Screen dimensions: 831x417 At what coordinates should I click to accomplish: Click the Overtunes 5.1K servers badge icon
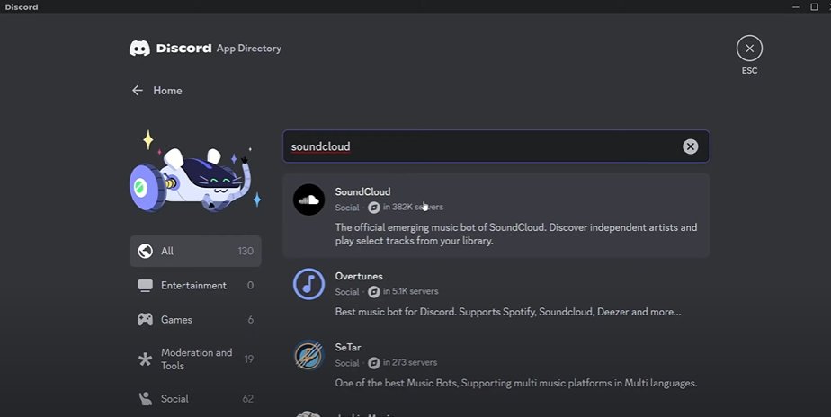pyautogui.click(x=373, y=291)
